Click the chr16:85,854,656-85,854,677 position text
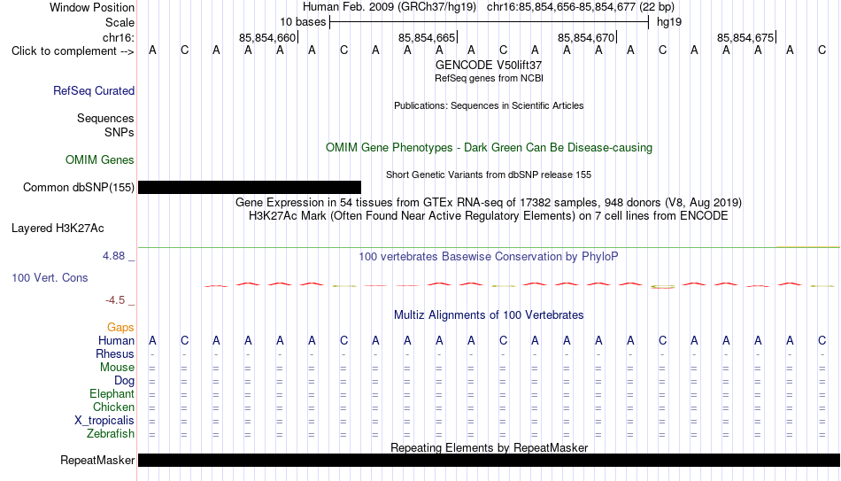The image size is (841, 481). (561, 7)
